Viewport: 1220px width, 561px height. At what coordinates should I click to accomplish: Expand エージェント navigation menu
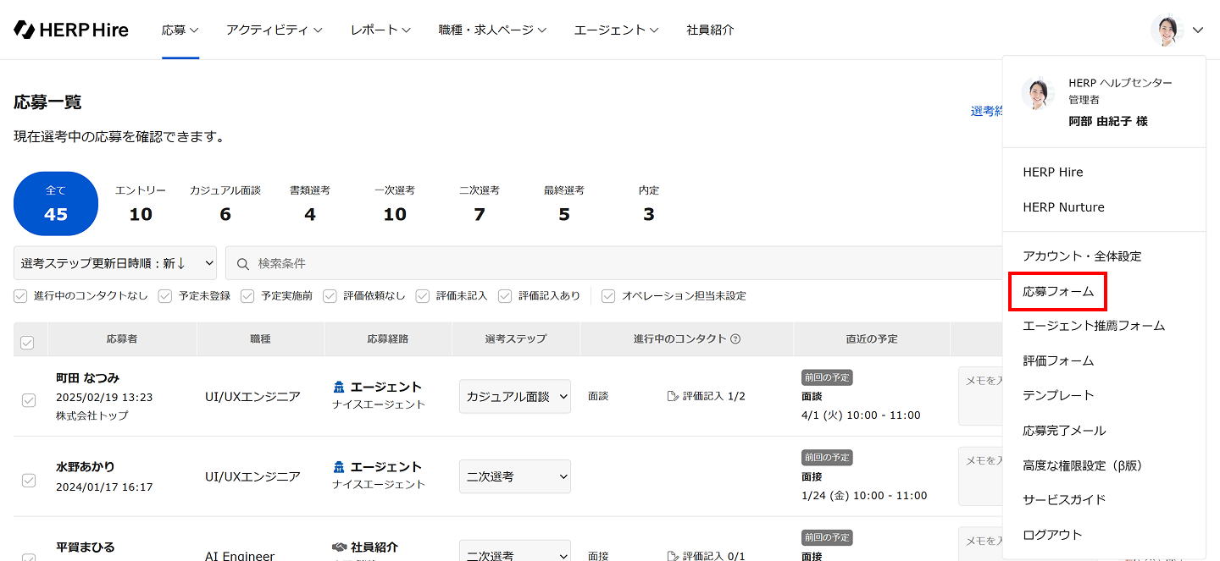tap(617, 30)
